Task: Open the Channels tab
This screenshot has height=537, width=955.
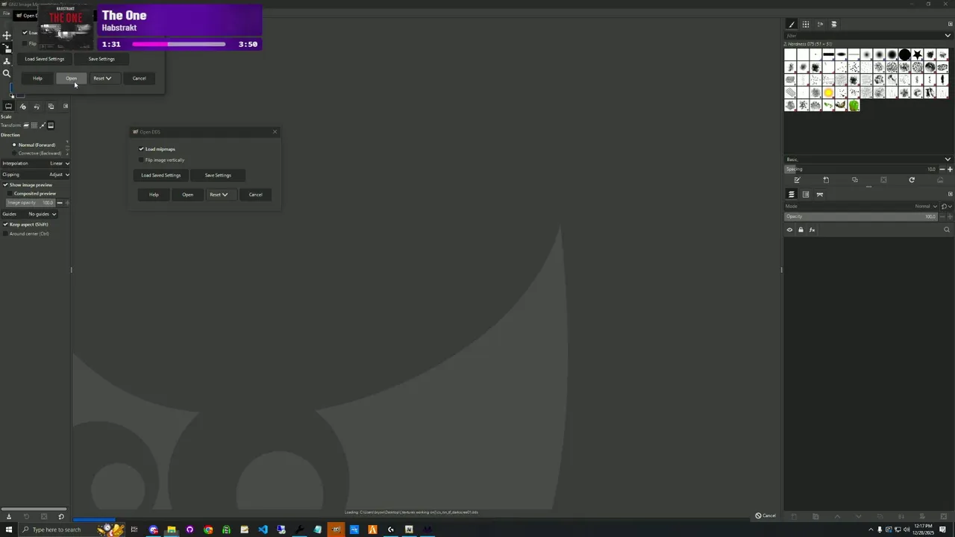Action: (806, 195)
